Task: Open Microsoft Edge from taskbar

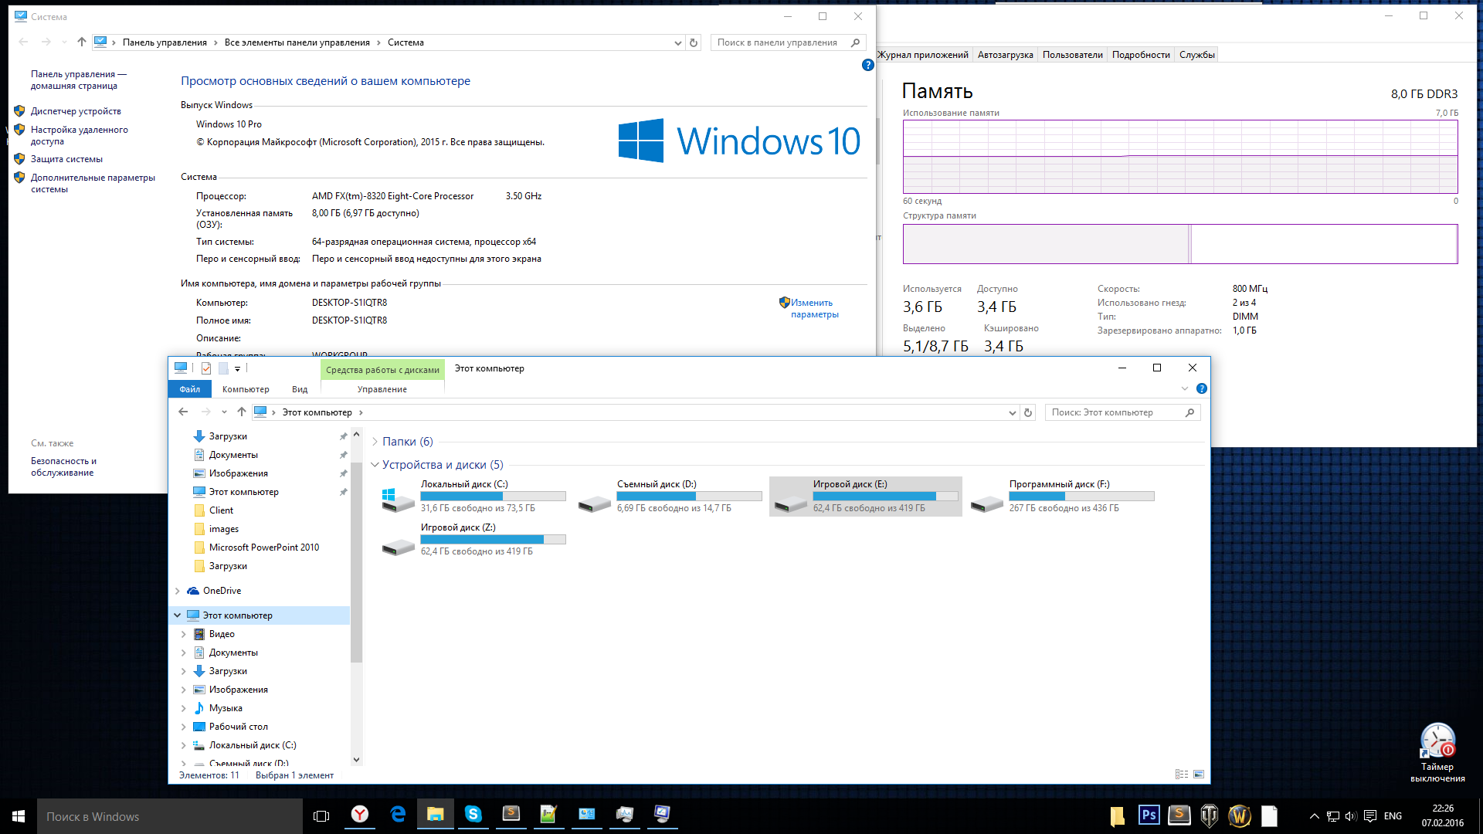Action: click(398, 815)
